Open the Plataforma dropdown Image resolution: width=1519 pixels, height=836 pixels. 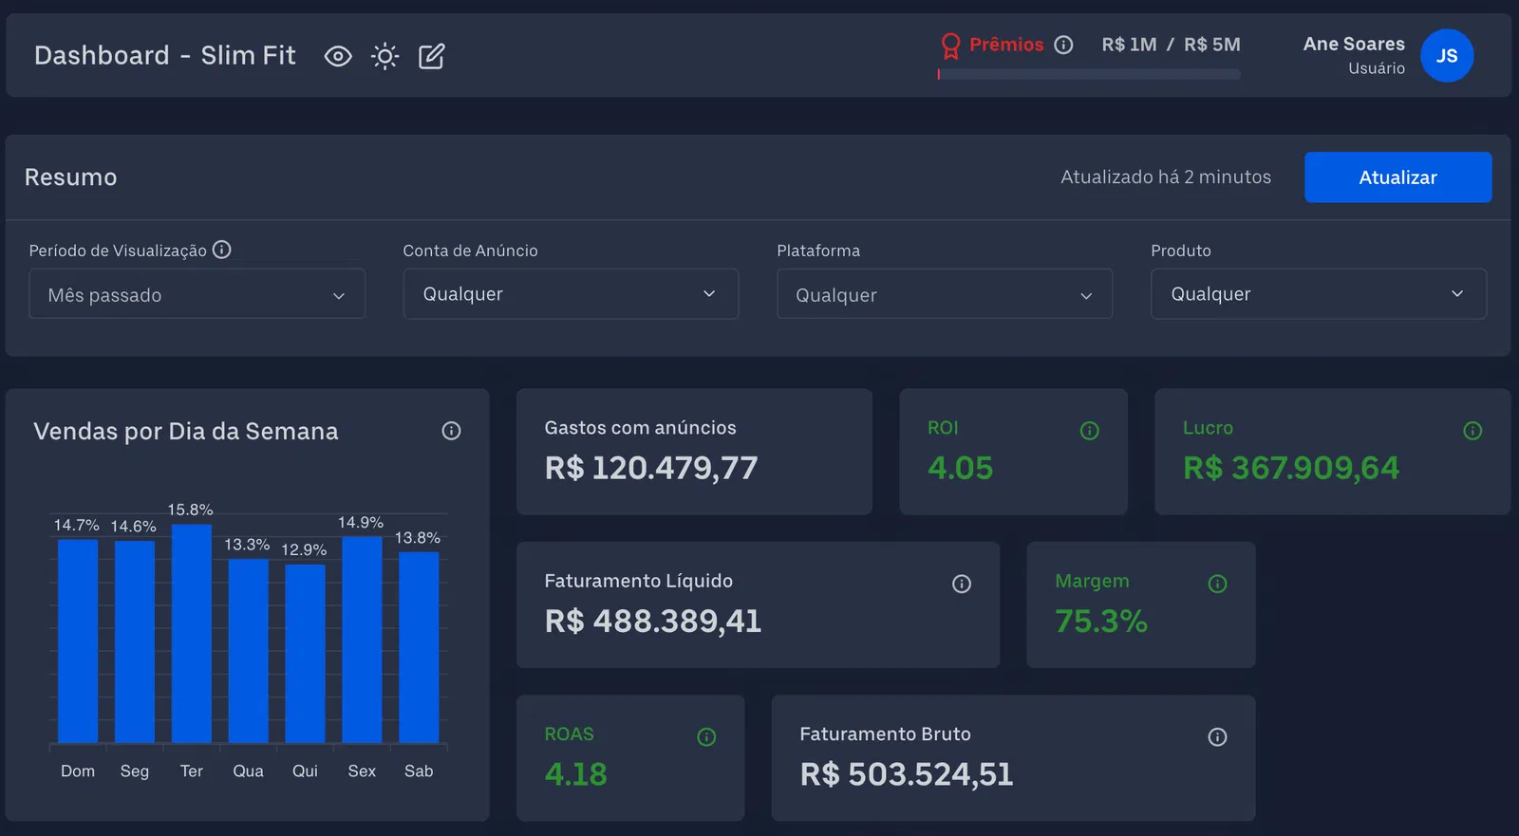(944, 294)
